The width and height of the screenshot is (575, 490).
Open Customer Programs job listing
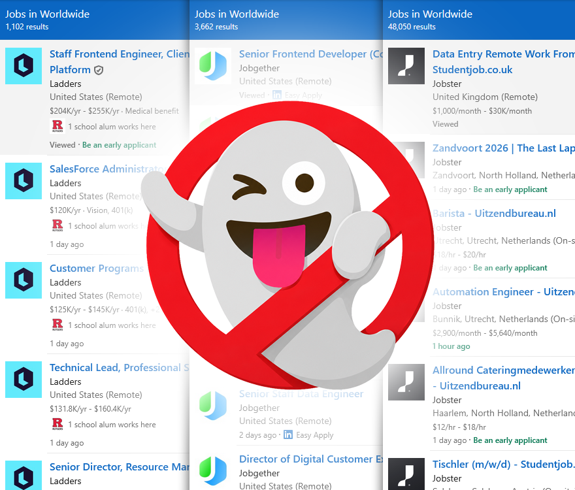pos(97,269)
